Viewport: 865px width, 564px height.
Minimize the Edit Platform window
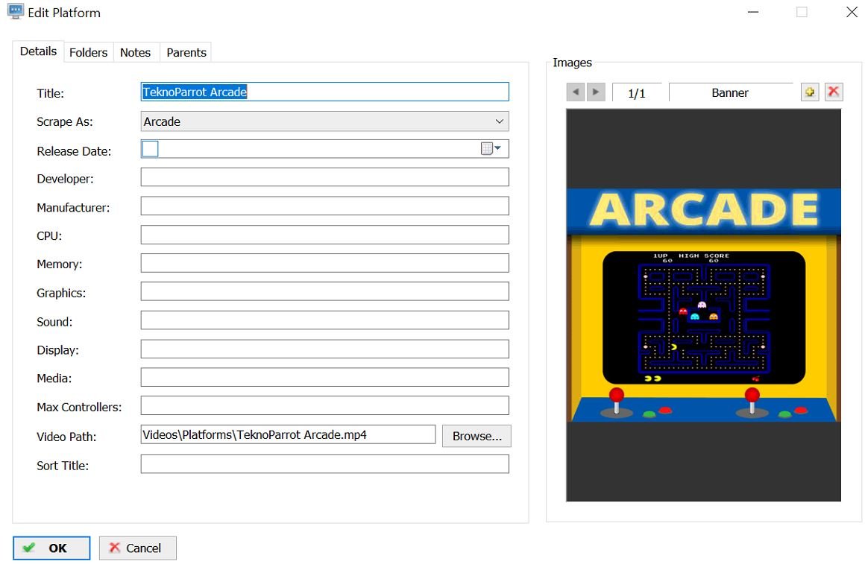[x=753, y=12]
